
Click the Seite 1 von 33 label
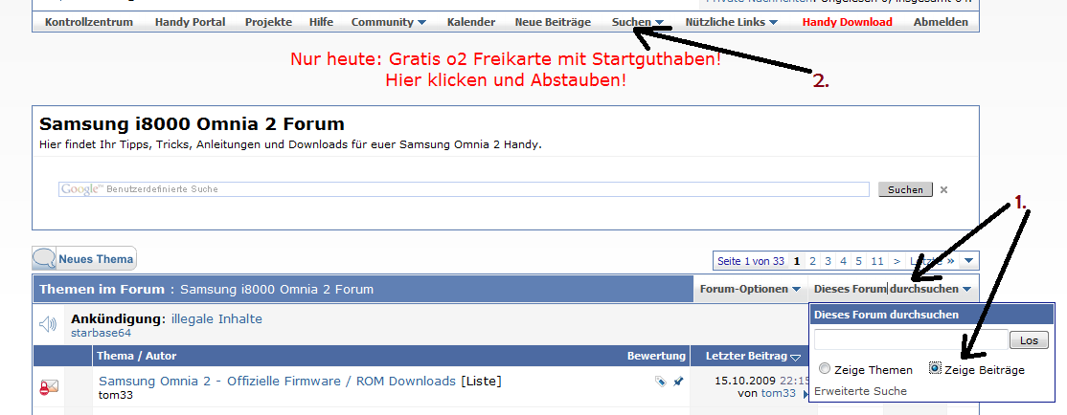click(x=751, y=261)
